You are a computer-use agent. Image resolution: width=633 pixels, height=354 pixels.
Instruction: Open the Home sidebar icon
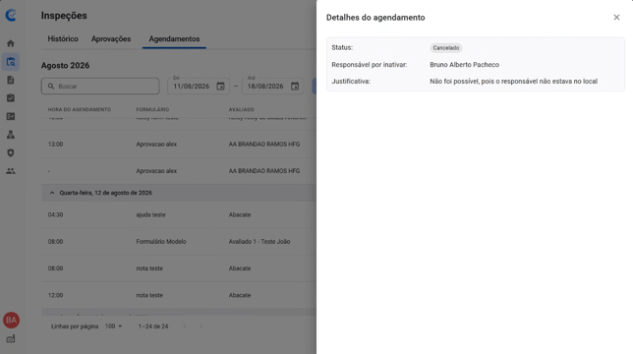point(11,43)
